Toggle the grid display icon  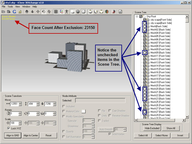(56, 12)
